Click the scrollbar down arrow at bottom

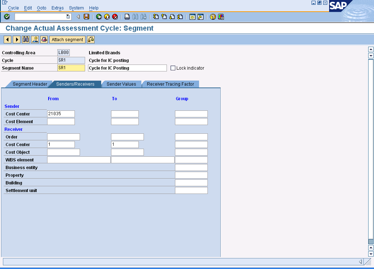pos(371,254)
